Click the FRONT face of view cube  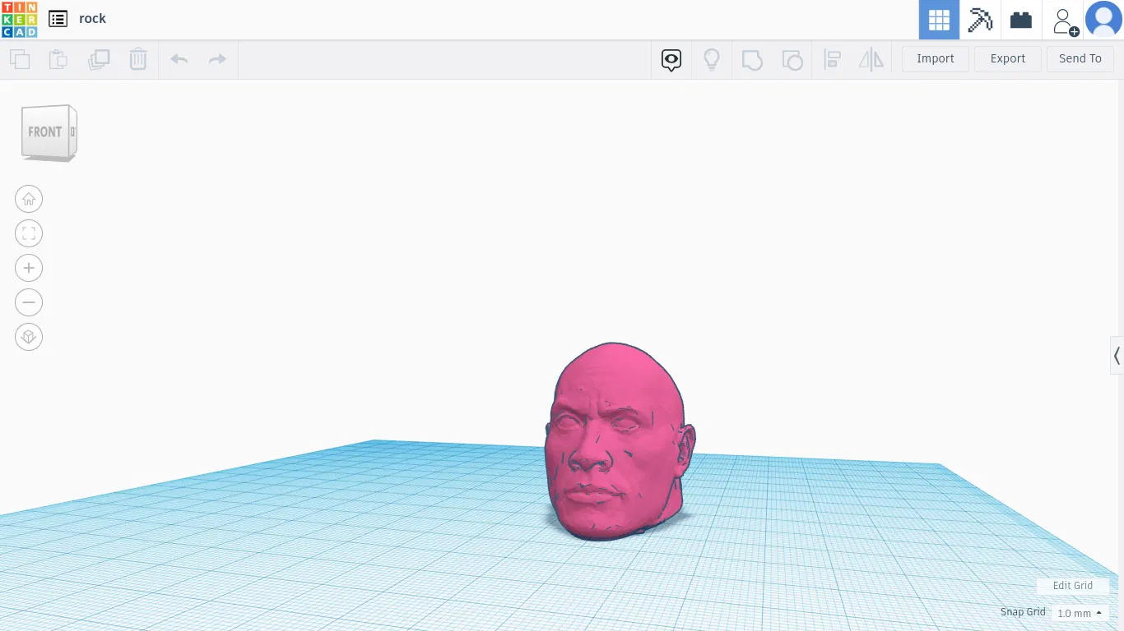click(x=45, y=132)
